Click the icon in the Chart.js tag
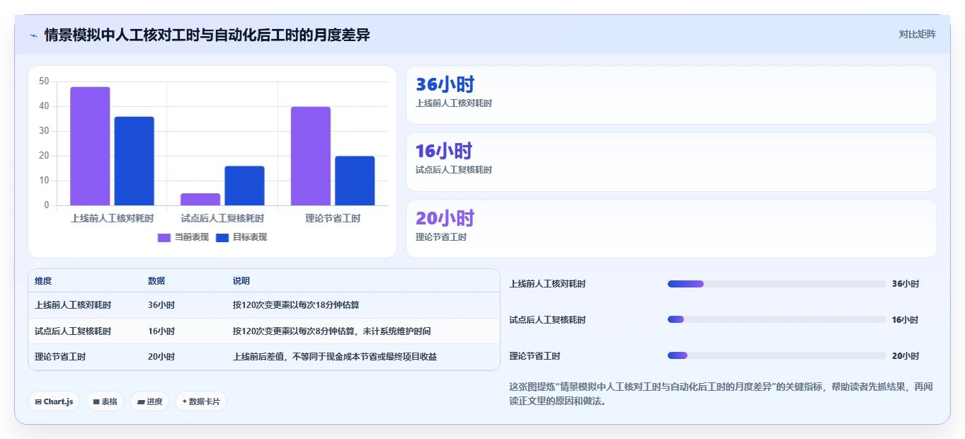The width and height of the screenshot is (965, 439). pyautogui.click(x=38, y=401)
